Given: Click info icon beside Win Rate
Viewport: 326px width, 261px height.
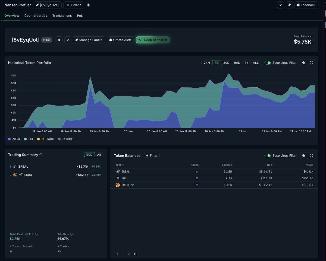Looking at the screenshot, I should (71, 234).
